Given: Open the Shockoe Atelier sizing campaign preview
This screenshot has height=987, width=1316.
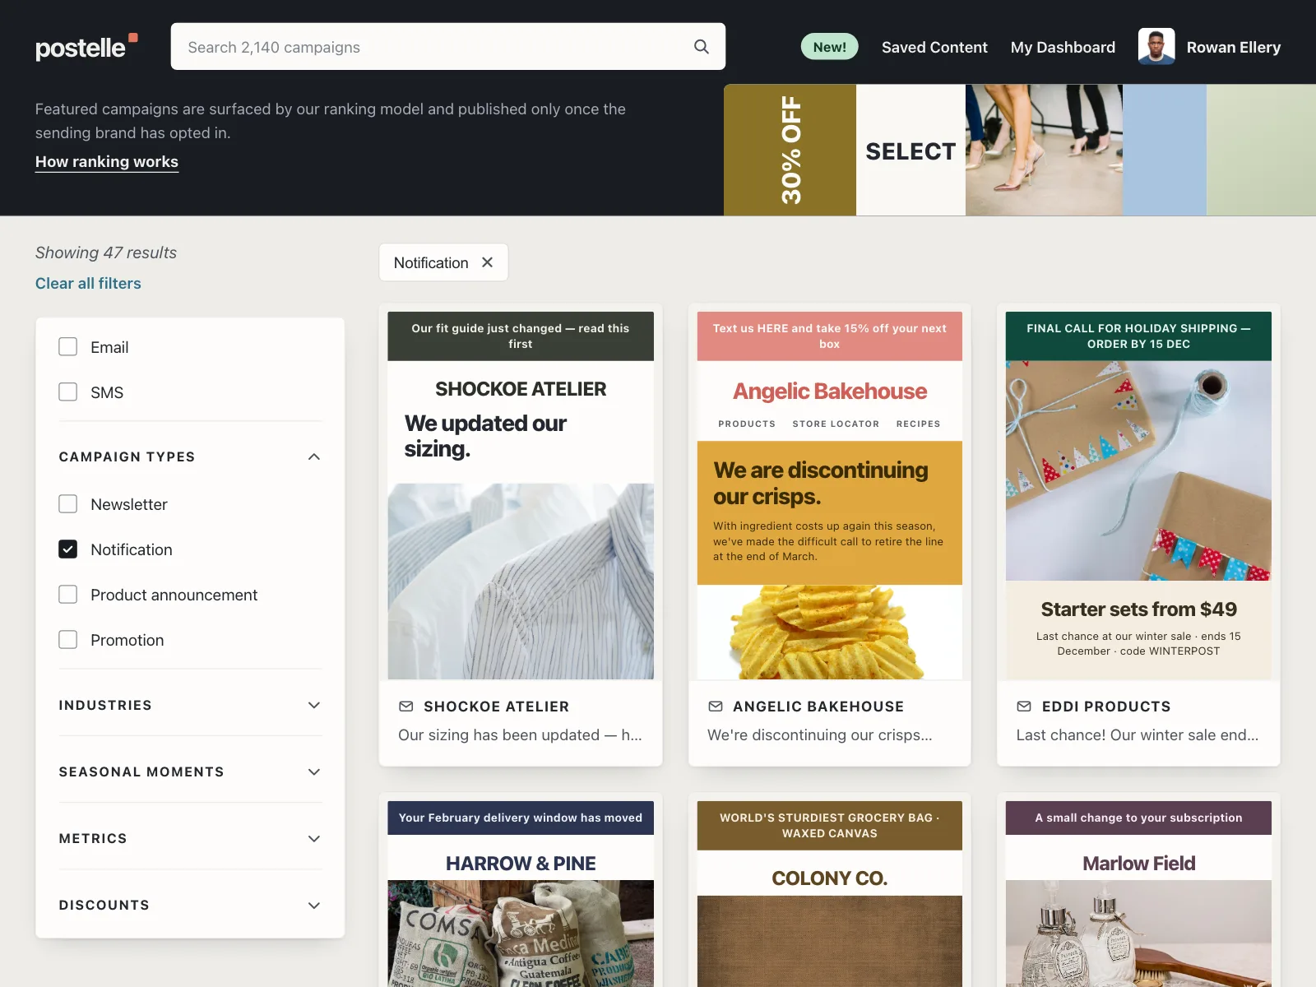Looking at the screenshot, I should 521,495.
